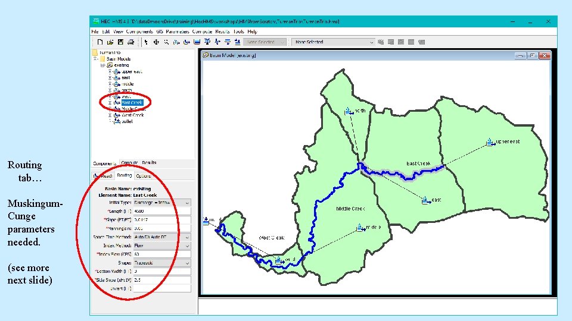Screen dimensions: 572x321
Task: Click the Slope (FT/FT) input field
Action: (161, 220)
